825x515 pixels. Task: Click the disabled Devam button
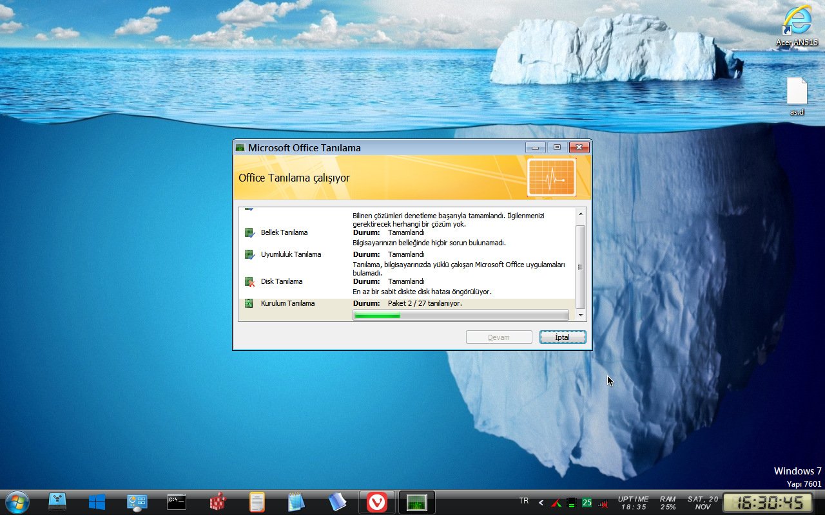(499, 337)
